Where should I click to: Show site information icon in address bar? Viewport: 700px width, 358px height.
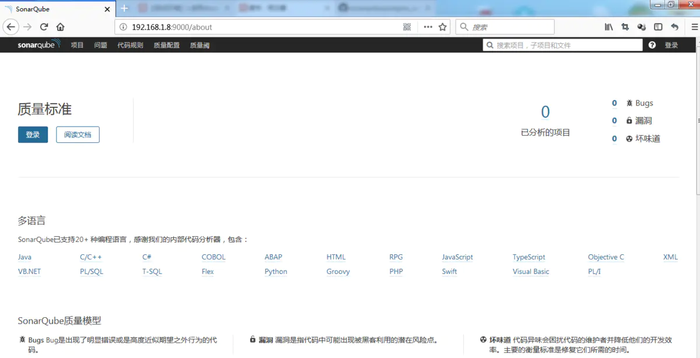tap(123, 27)
